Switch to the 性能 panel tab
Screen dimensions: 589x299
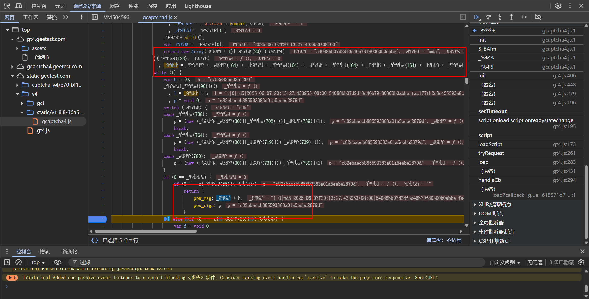coord(133,6)
